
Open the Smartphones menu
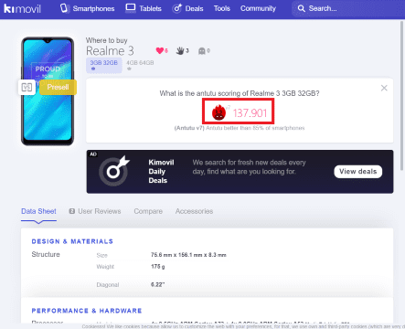tap(87, 8)
